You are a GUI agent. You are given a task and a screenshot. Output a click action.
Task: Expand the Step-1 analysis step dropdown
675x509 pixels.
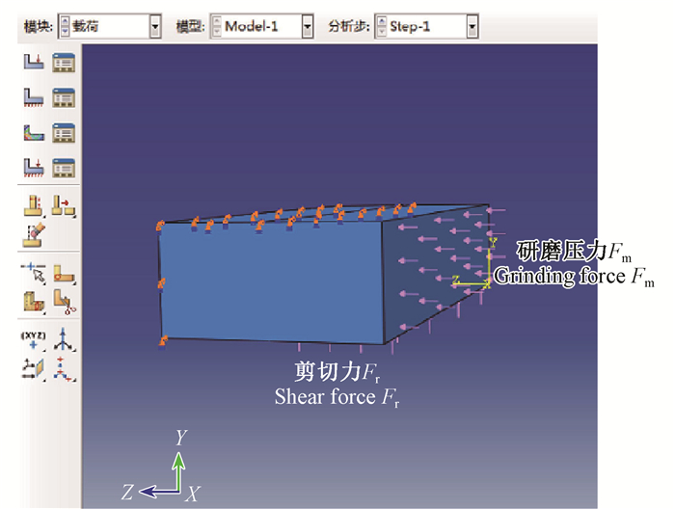[472, 28]
